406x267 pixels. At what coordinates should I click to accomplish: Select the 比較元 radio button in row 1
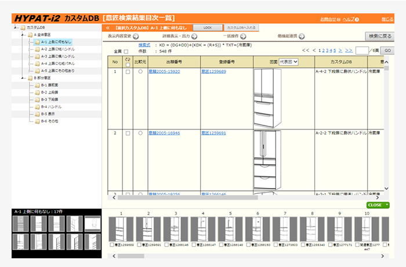[x=140, y=71]
